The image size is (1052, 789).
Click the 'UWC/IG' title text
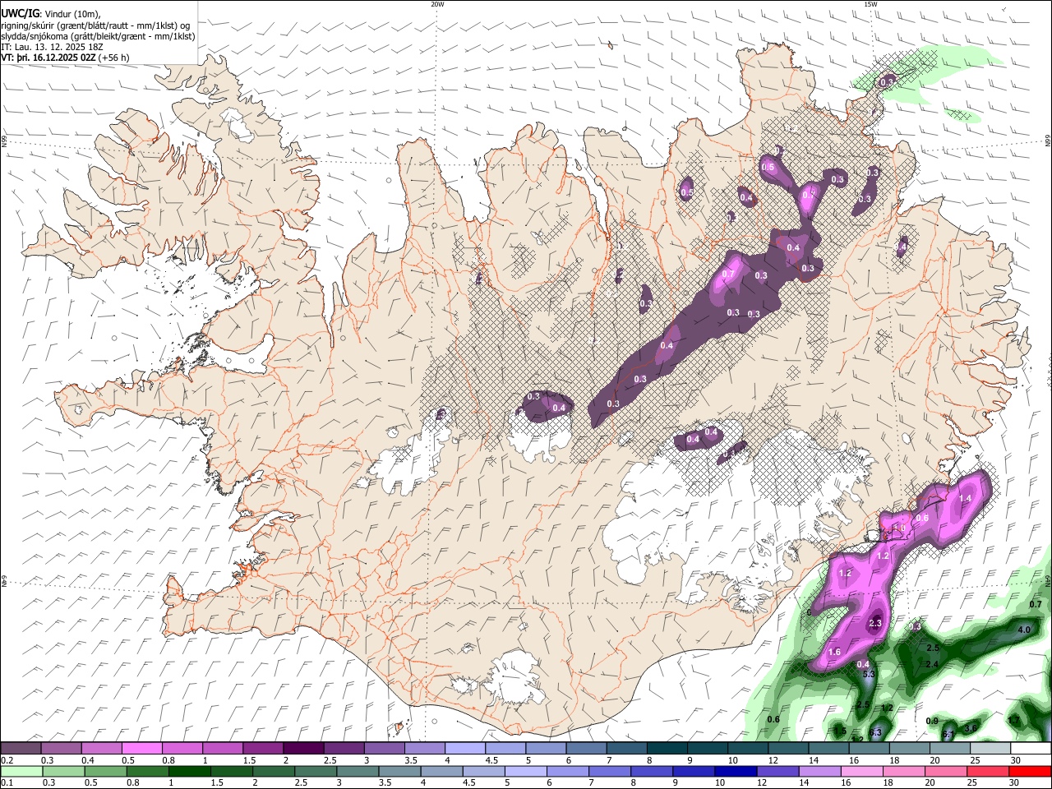(21, 14)
